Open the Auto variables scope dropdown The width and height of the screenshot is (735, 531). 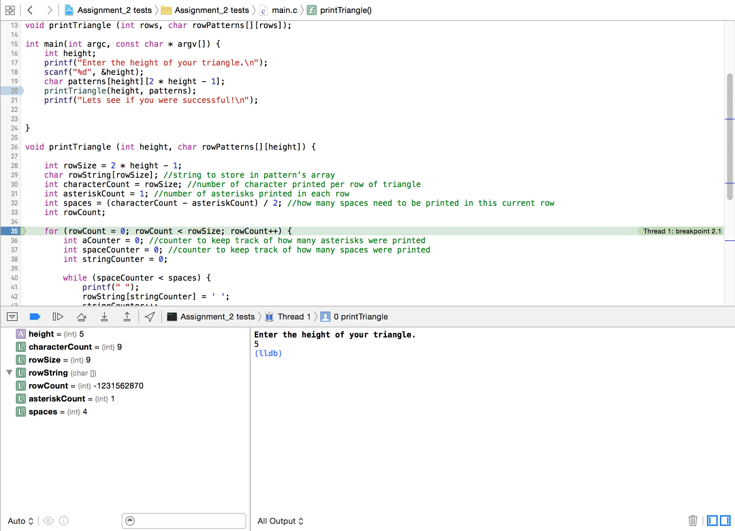coord(21,521)
